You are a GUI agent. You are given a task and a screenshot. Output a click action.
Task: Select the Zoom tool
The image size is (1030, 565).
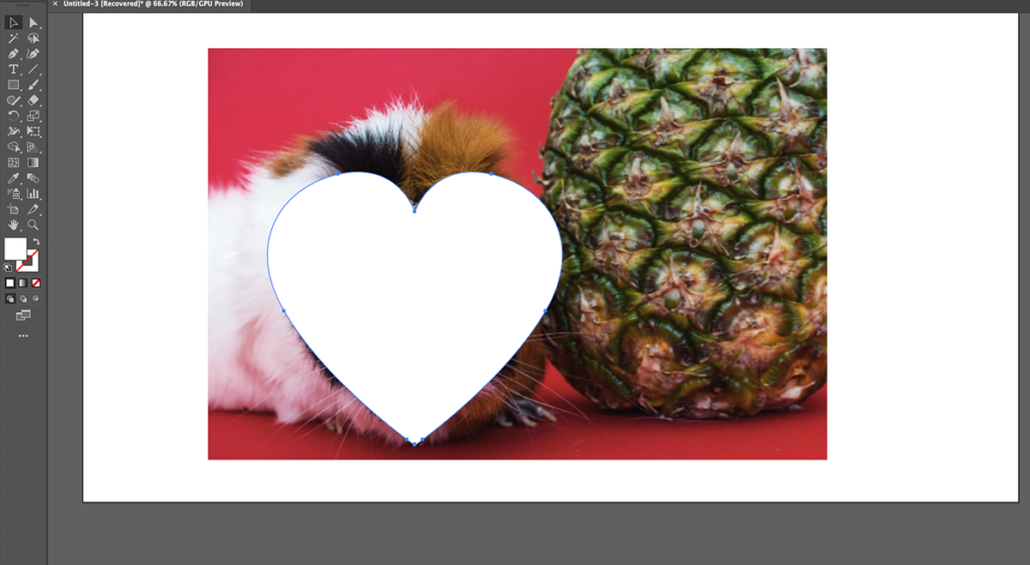33,225
